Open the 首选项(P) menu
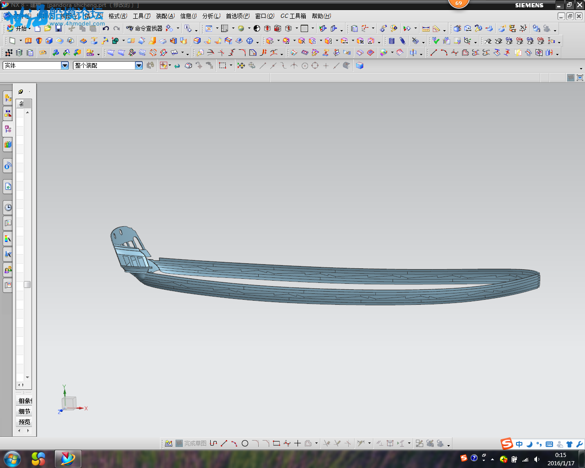 [238, 16]
